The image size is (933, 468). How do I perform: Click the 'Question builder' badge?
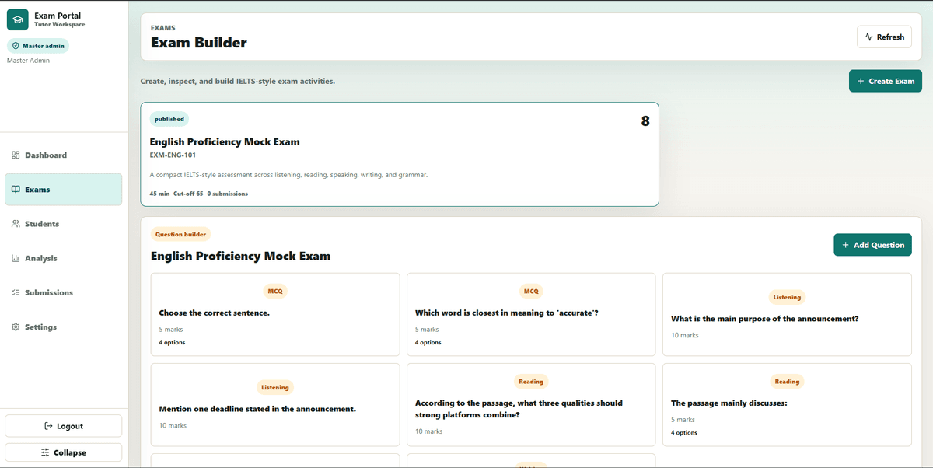[x=180, y=234]
